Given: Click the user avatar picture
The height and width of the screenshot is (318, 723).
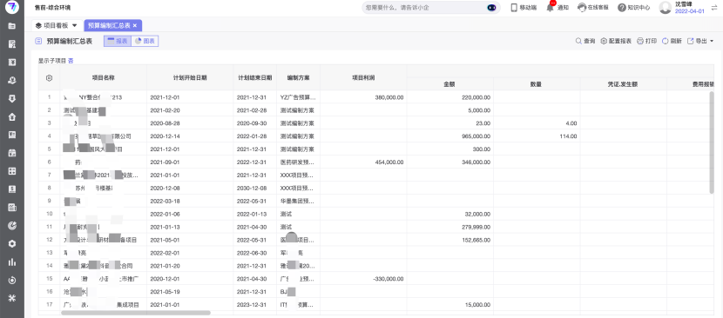Looking at the screenshot, I should coord(666,7).
